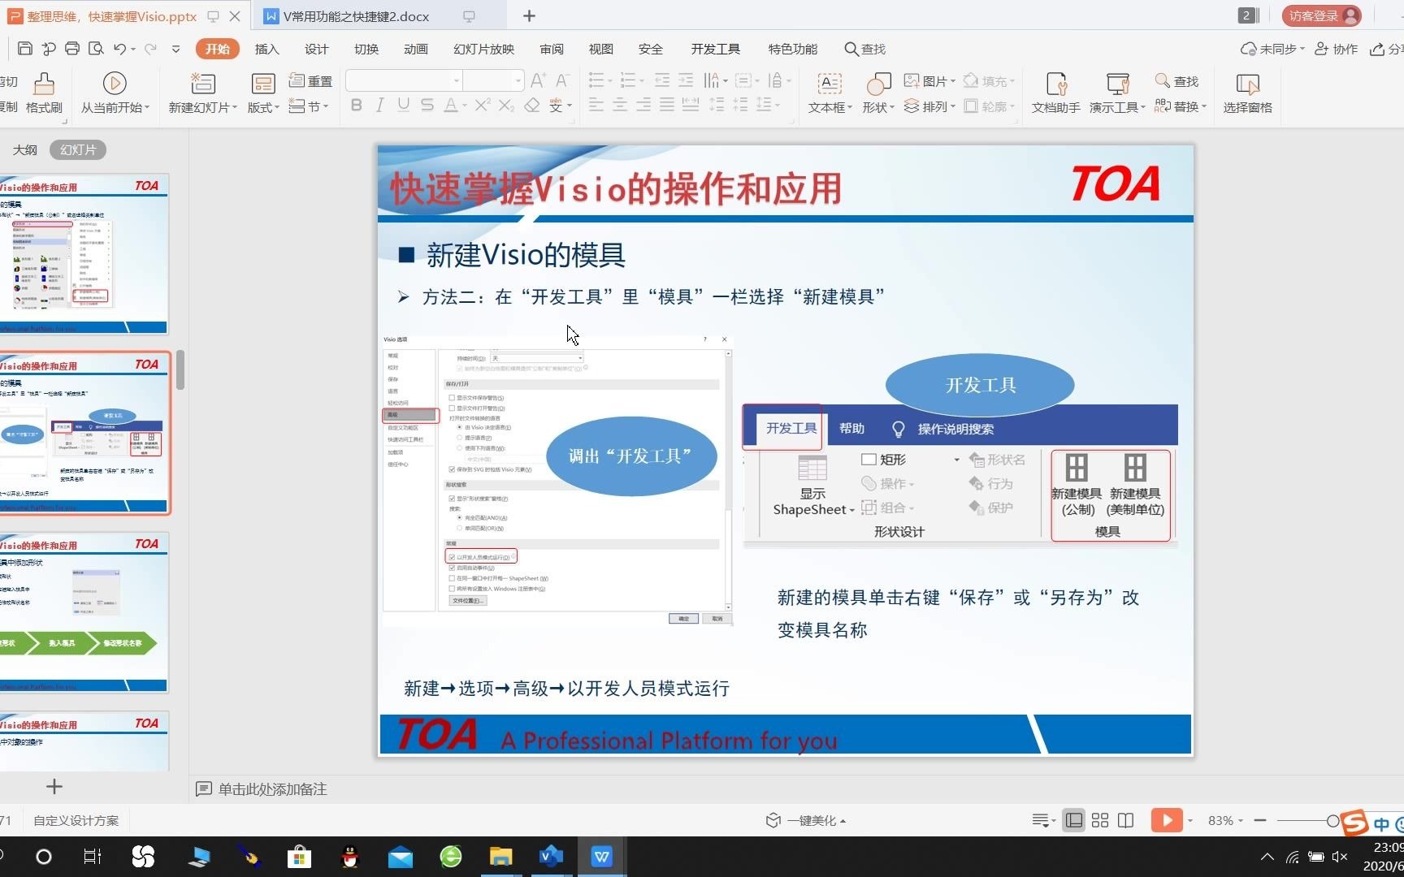Open Presentation Tools (演示工具)
Image resolution: width=1404 pixels, height=877 pixels.
[1117, 93]
